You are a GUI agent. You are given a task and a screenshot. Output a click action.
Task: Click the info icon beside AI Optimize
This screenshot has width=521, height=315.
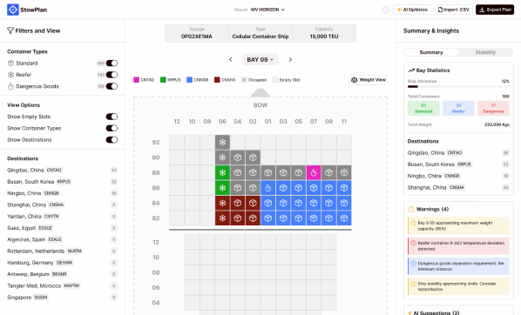click(386, 10)
